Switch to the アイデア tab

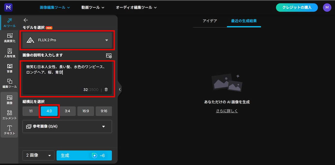[210, 21]
